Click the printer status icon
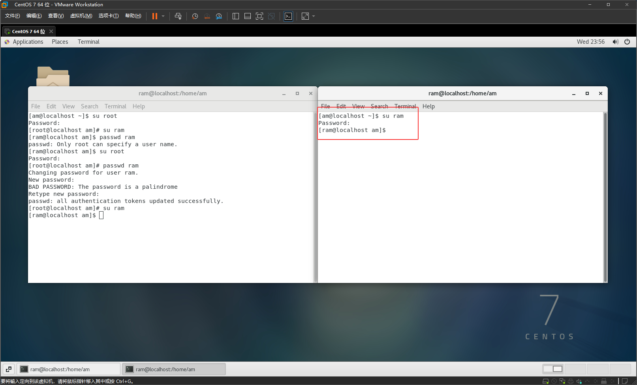The image size is (637, 385). click(x=571, y=381)
